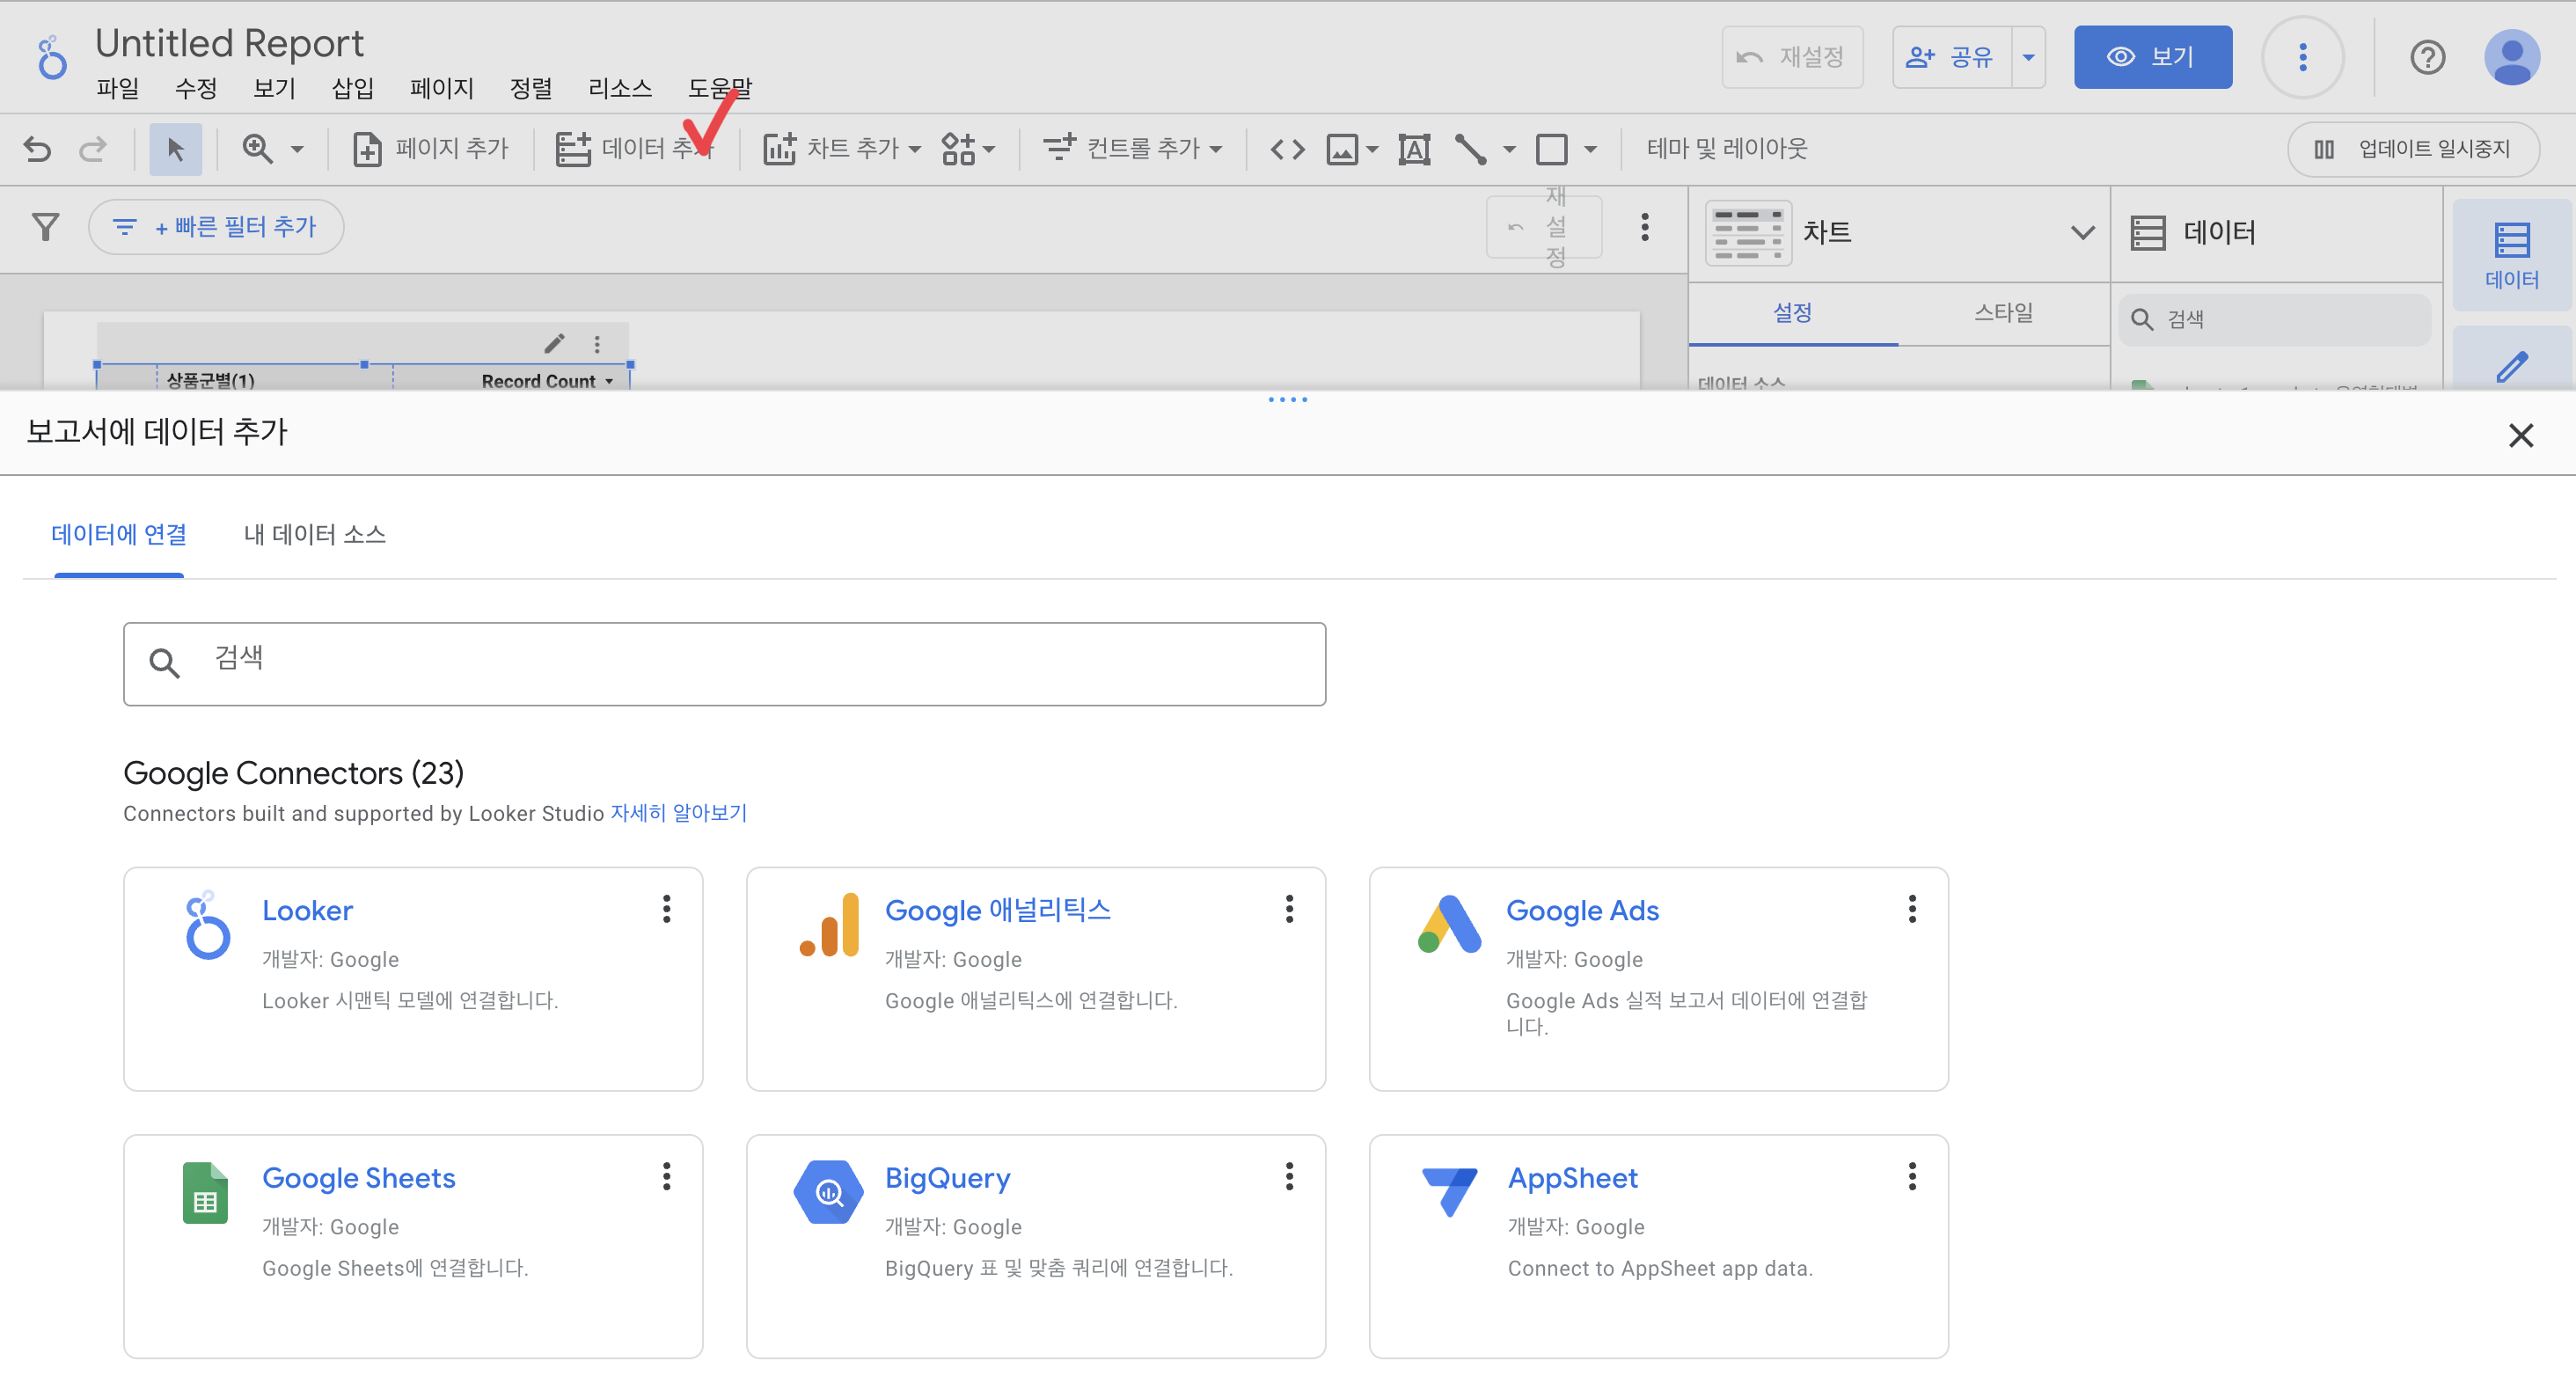Image resolution: width=2576 pixels, height=1383 pixels.
Task: Open the help question mark icon
Action: pyautogui.click(x=2427, y=57)
